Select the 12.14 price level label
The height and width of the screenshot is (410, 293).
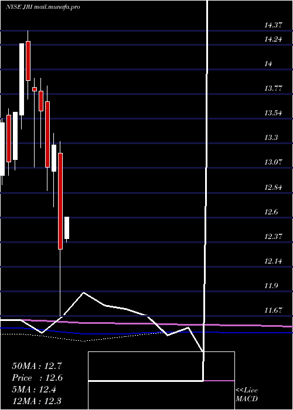[x=274, y=261]
